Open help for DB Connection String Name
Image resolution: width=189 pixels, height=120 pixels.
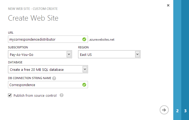pos(54,78)
